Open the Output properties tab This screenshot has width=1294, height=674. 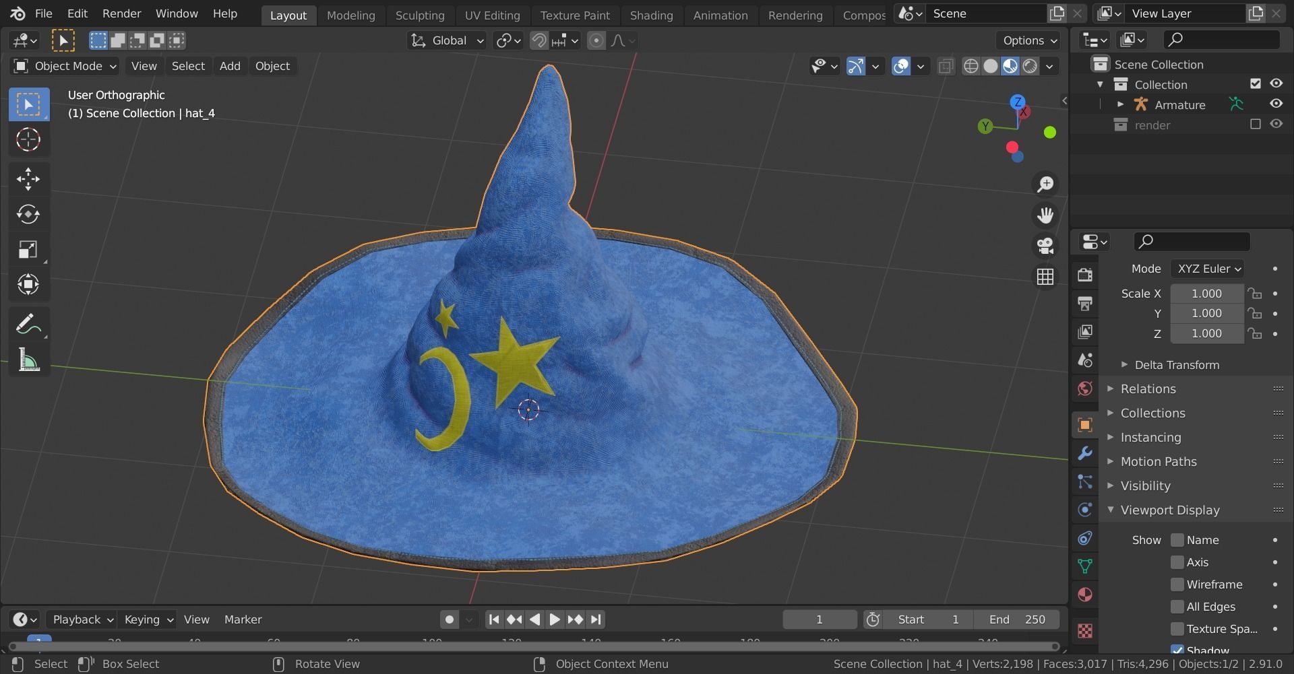(x=1085, y=303)
